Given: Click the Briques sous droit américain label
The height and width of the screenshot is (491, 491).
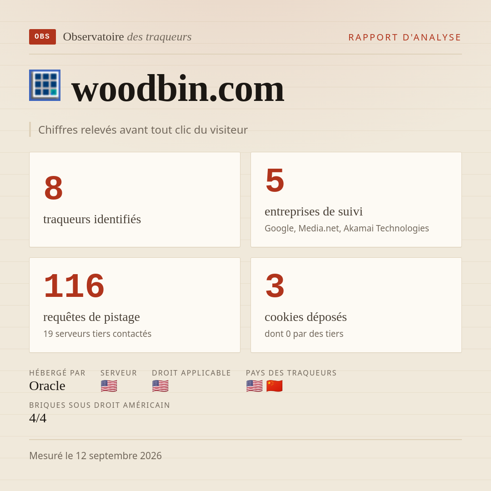Looking at the screenshot, I should pos(100,405).
